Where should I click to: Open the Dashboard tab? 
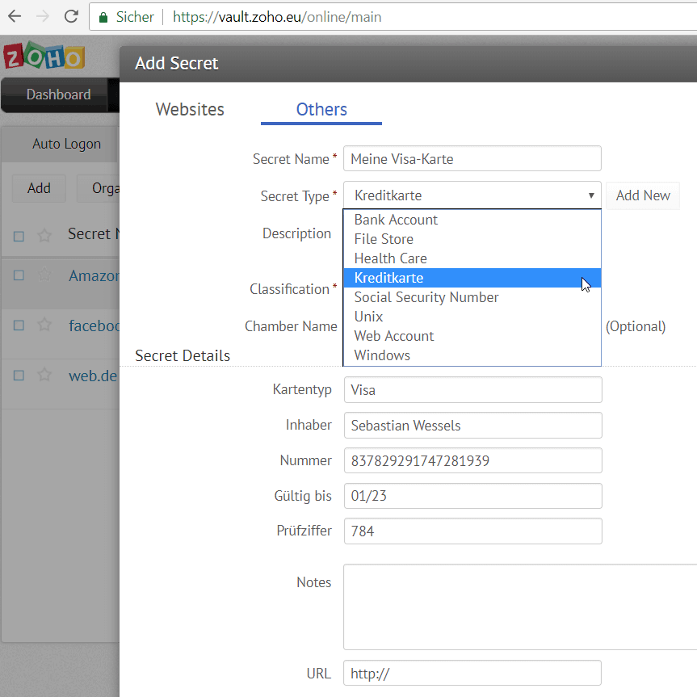[58, 94]
